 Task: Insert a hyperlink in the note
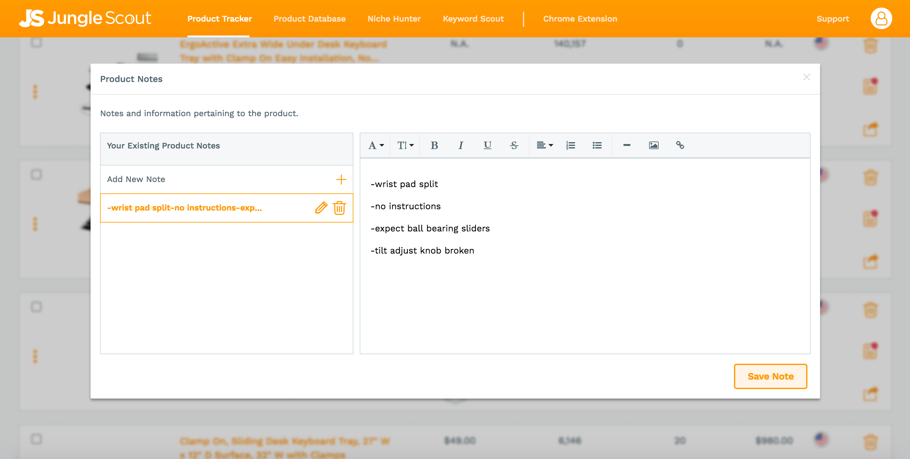click(680, 145)
